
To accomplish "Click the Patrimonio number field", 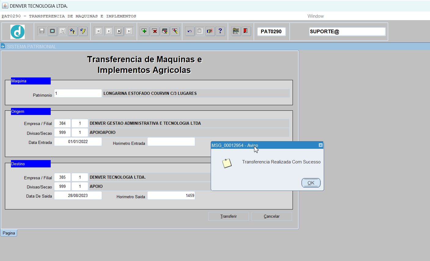I will pyautogui.click(x=78, y=93).
